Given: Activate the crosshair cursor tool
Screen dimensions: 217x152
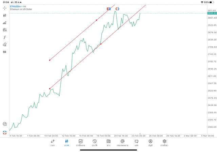Looking at the screenshot, I should [5, 8].
